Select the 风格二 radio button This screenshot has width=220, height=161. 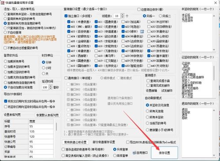point(160,16)
